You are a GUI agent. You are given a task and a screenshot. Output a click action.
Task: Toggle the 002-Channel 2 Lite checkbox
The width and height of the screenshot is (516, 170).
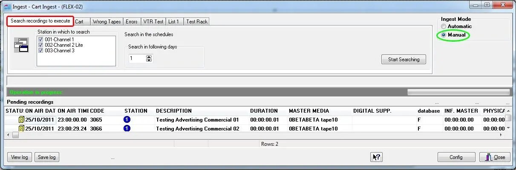click(41, 45)
